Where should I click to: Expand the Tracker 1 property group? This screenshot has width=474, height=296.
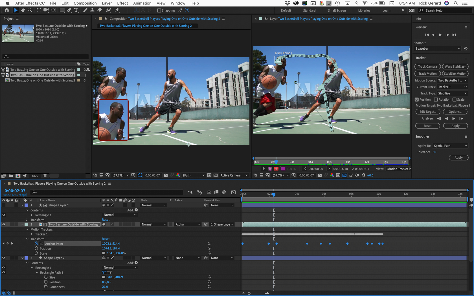click(32, 234)
